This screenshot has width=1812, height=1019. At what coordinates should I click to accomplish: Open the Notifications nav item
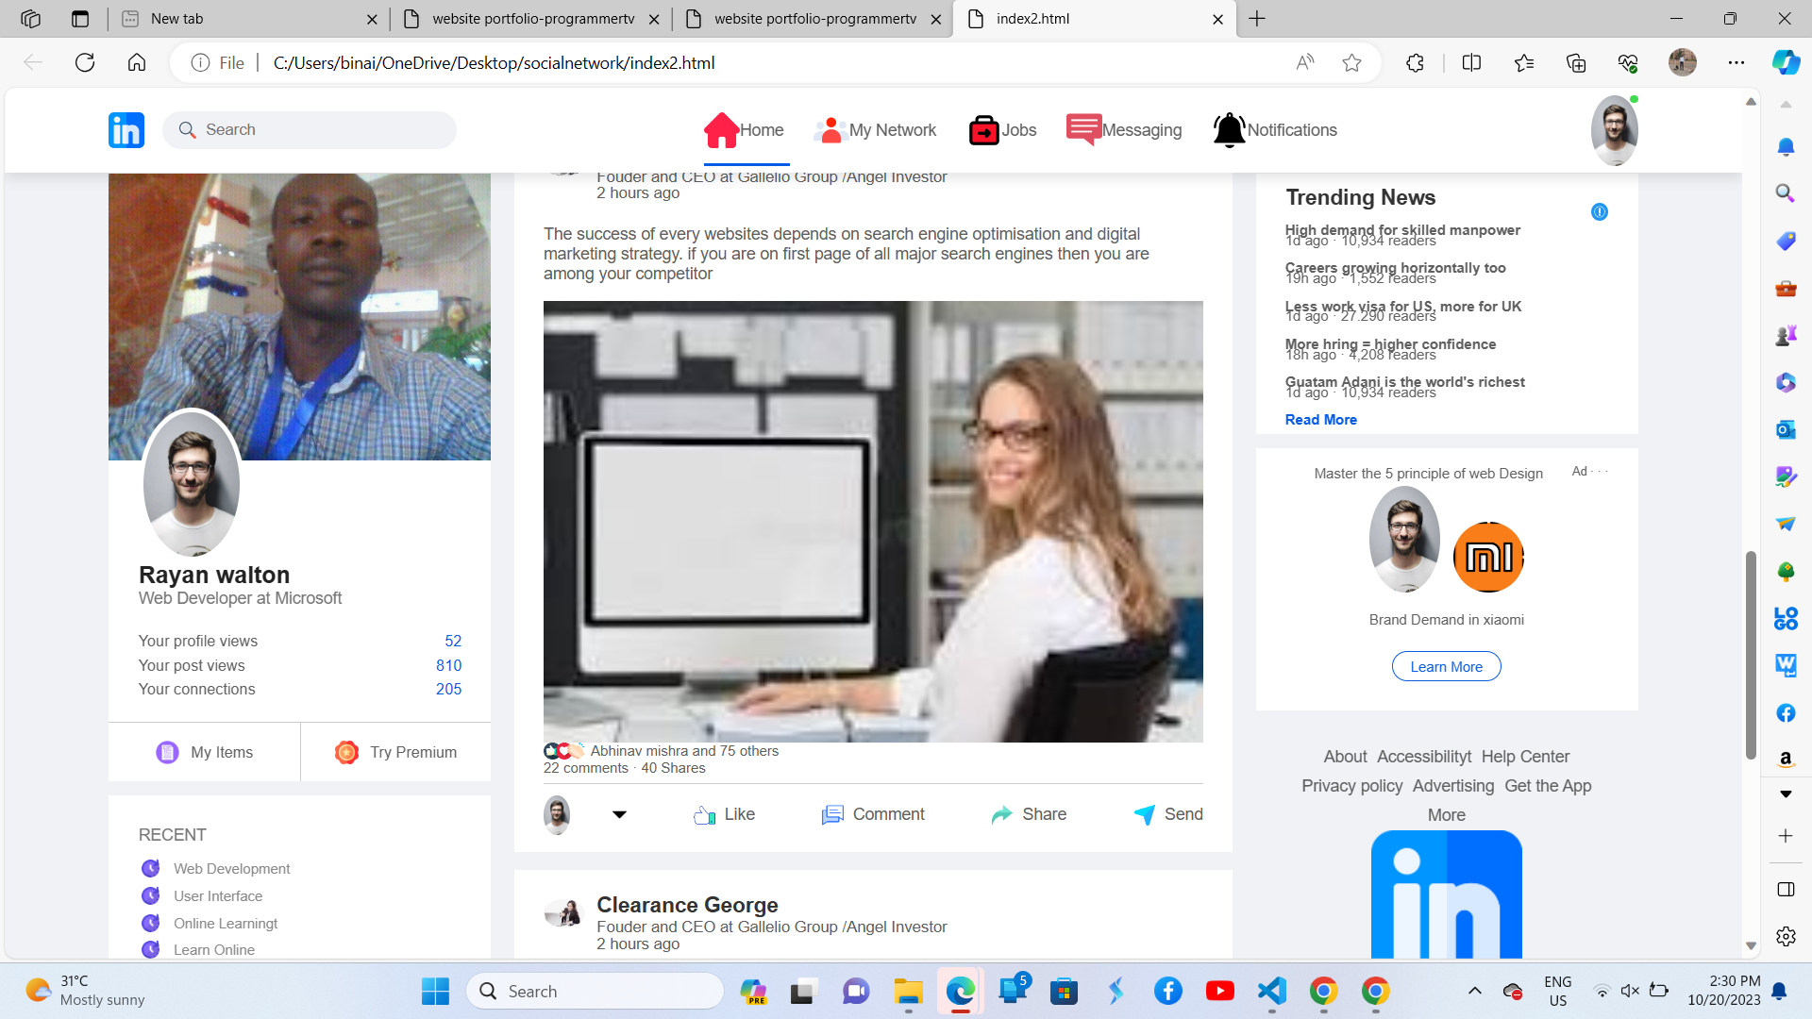[1274, 130]
